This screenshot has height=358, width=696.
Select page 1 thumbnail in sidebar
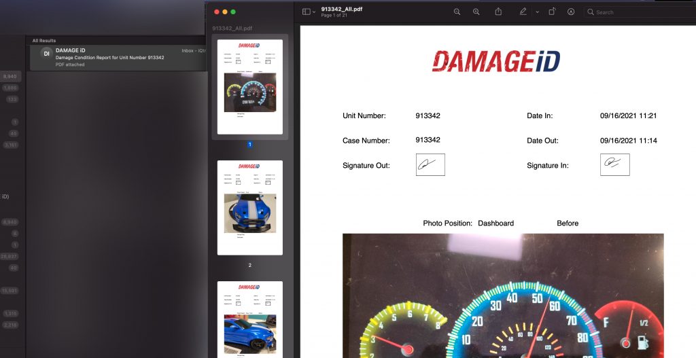pos(250,87)
